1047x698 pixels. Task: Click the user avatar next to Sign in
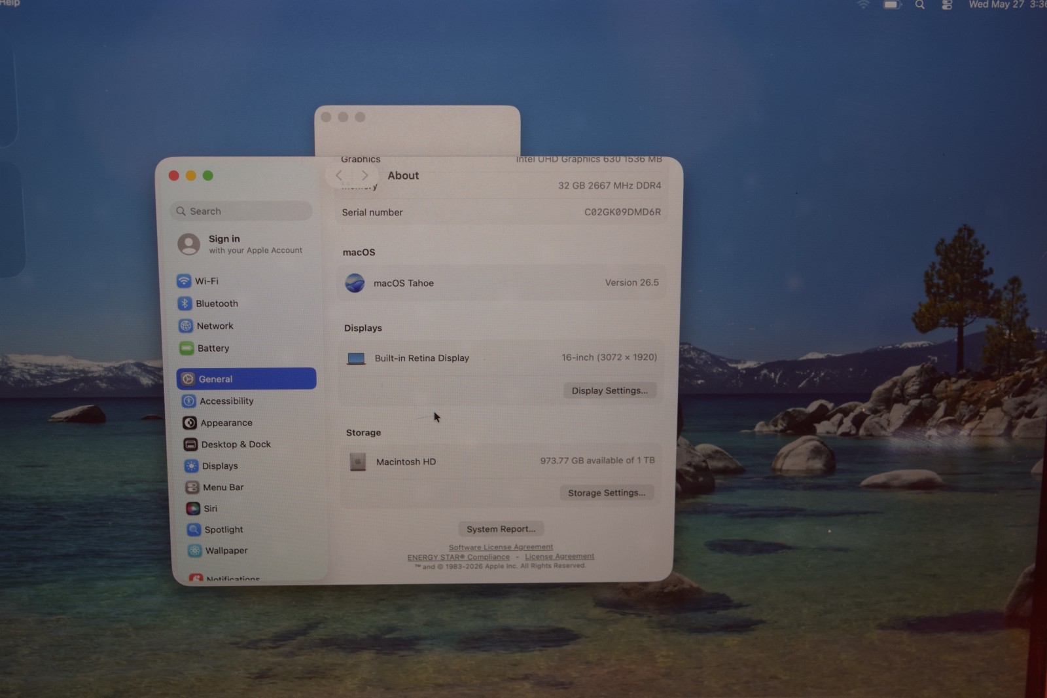[x=189, y=244]
